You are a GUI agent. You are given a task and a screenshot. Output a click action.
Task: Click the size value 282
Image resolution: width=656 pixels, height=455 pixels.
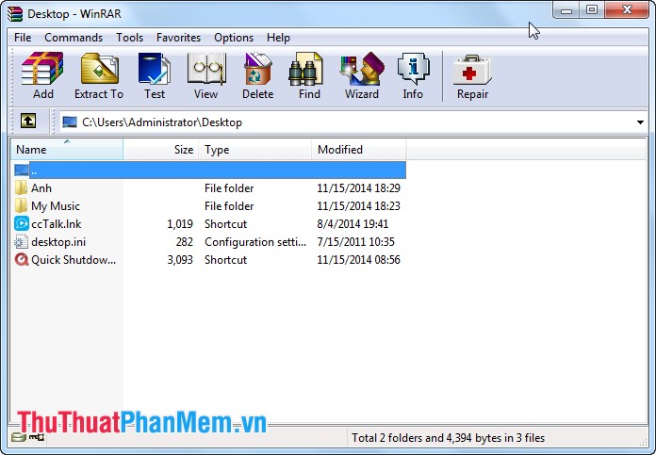coord(185,242)
